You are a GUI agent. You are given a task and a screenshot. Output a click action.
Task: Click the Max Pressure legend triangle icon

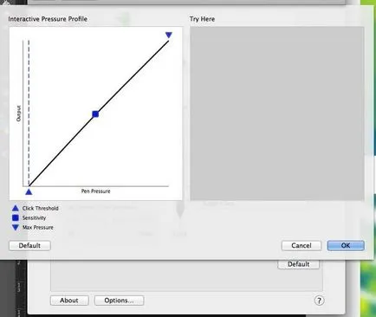tap(16, 228)
